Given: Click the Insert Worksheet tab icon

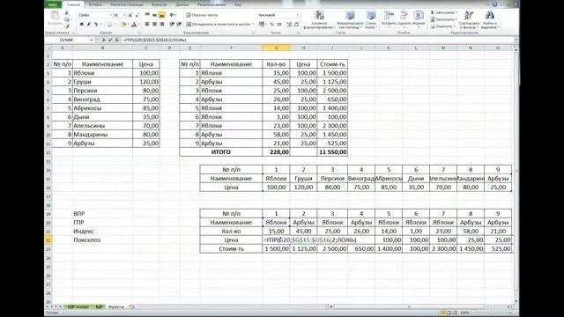Looking at the screenshot, I should (x=132, y=306).
